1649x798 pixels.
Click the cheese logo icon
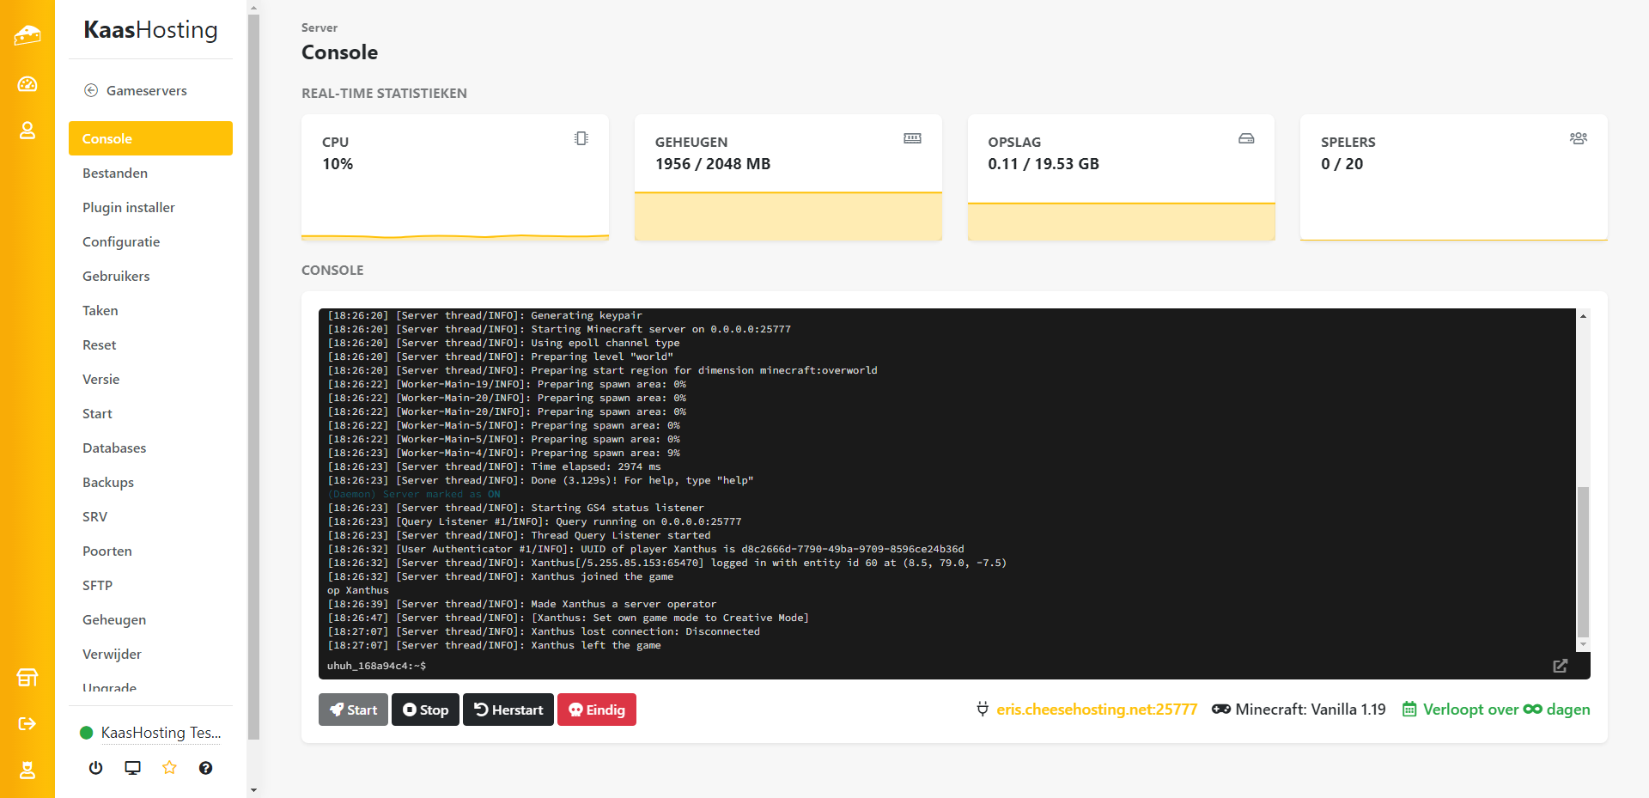[27, 35]
